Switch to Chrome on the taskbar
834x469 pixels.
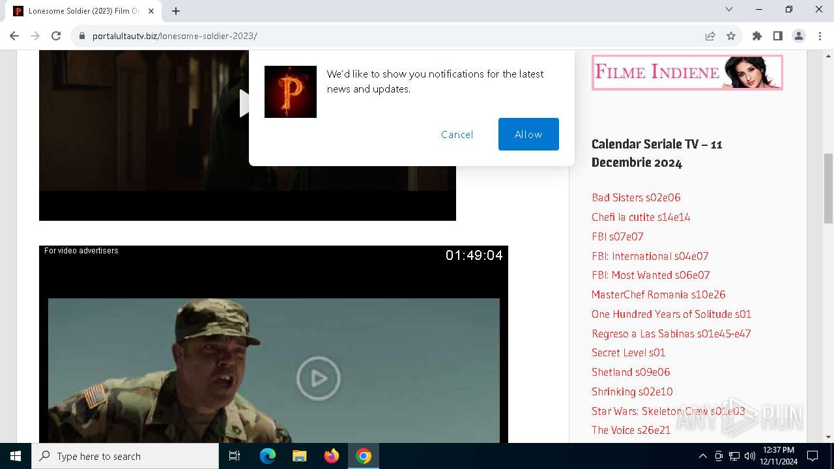364,456
